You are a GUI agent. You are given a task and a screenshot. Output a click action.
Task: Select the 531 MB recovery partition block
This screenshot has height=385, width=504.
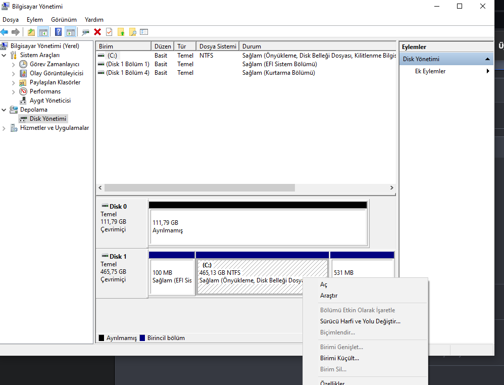(362, 269)
